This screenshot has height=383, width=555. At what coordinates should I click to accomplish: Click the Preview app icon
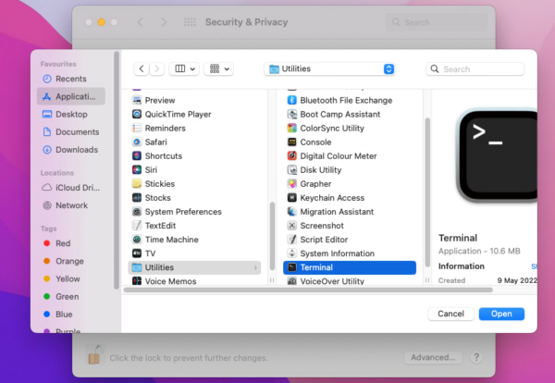(x=137, y=100)
